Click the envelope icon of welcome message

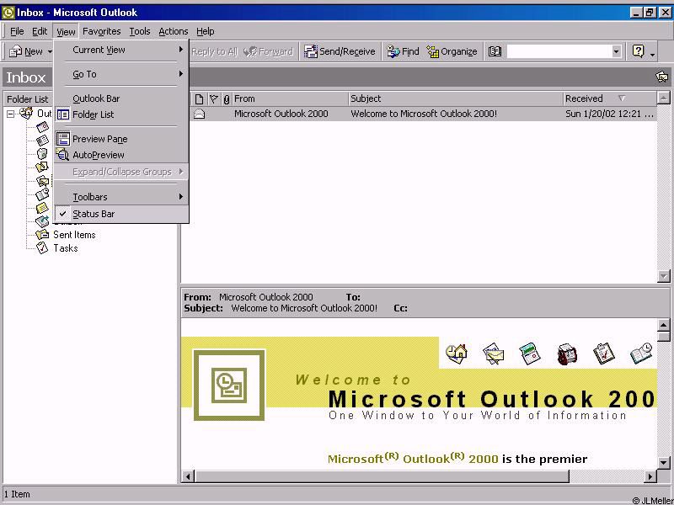coord(200,114)
